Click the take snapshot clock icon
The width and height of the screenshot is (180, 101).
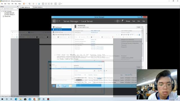(33, 4)
